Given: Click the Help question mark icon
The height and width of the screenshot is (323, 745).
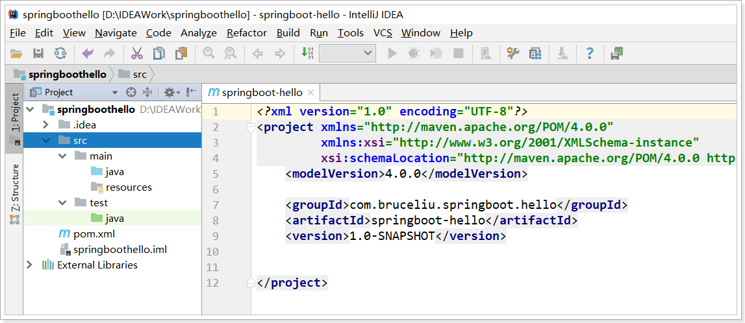Looking at the screenshot, I should (590, 53).
